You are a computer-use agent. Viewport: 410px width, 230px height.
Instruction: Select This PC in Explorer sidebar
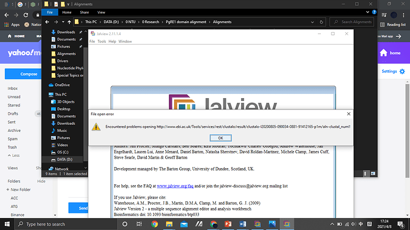(x=61, y=94)
